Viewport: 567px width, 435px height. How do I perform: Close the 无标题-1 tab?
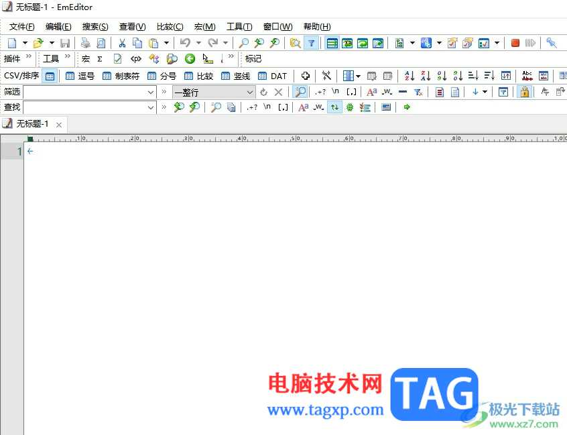point(59,125)
